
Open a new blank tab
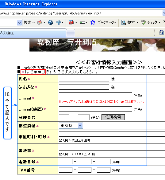click(x=71, y=33)
